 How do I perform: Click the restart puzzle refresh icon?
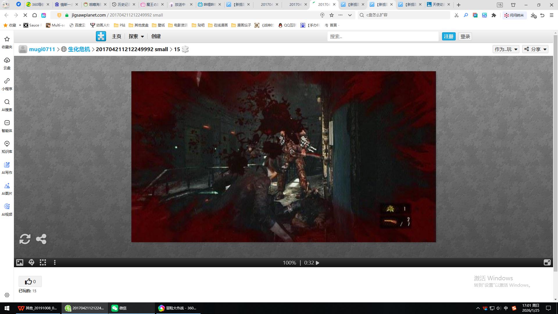[25, 239]
